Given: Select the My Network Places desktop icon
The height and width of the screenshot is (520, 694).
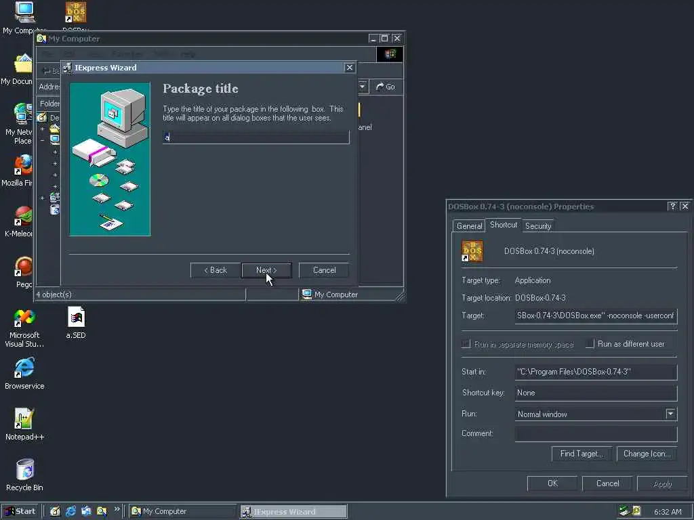Looking at the screenshot, I should click(x=23, y=114).
